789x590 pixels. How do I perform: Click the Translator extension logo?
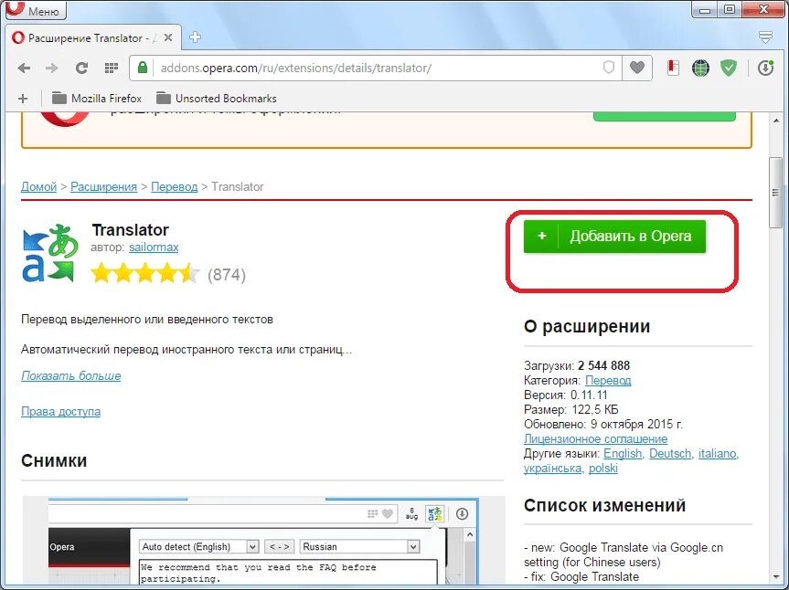[50, 253]
